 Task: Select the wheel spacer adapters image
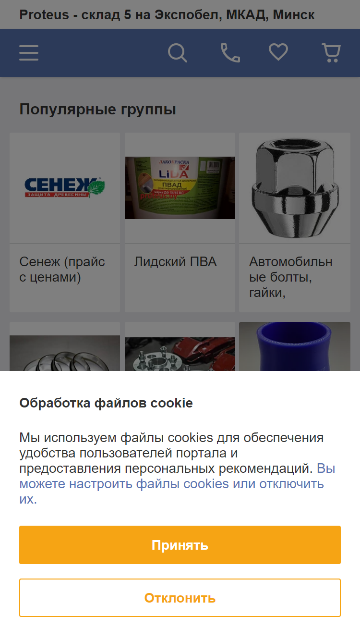(180, 354)
